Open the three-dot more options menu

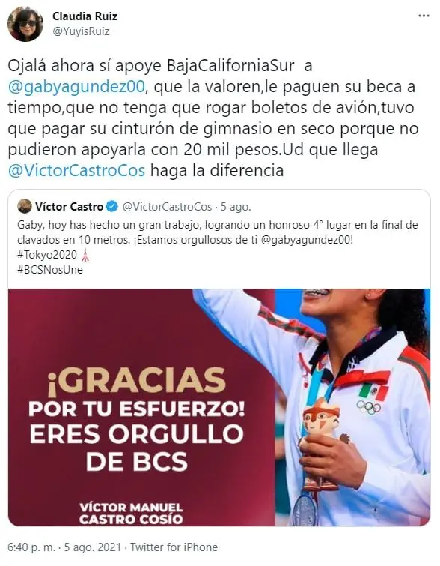(x=424, y=16)
